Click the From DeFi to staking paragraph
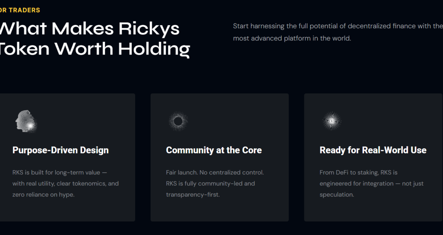443x235 pixels. click(x=372, y=183)
